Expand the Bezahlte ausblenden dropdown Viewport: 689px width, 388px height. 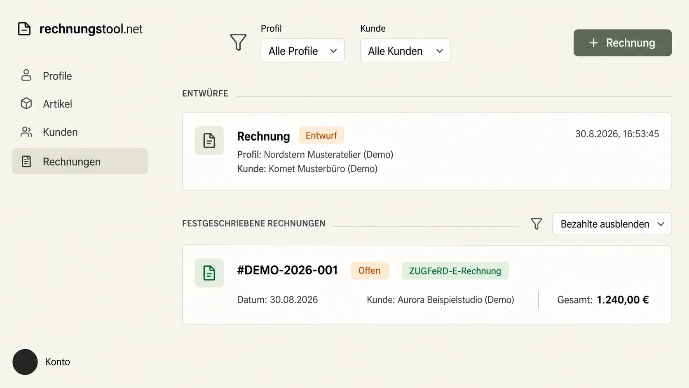point(612,224)
